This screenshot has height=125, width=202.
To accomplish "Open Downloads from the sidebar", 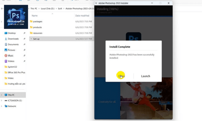I will click(13, 39).
